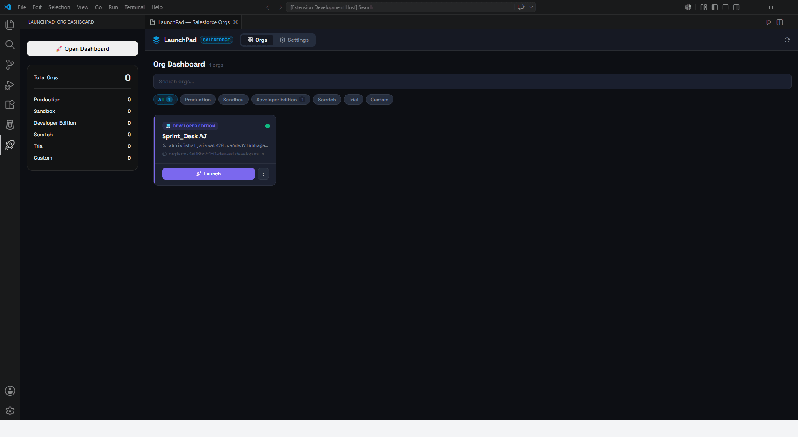Image resolution: width=798 pixels, height=437 pixels.
Task: Filter orgs by the Scratch chip
Action: (x=327, y=100)
